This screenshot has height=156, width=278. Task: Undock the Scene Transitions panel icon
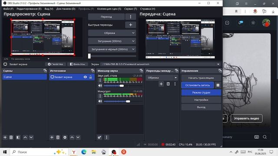[177, 71]
